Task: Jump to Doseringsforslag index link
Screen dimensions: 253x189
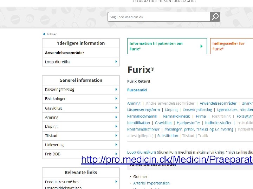Action: 197,110
